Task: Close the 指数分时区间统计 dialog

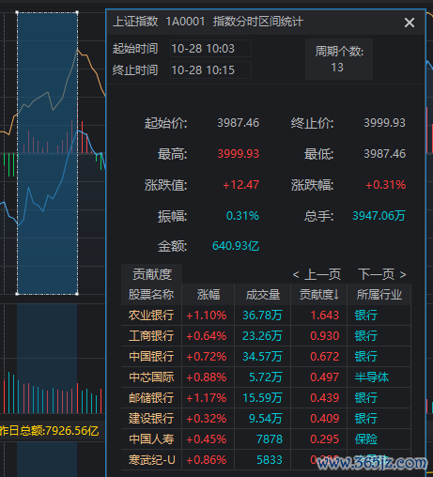Action: 410,23
